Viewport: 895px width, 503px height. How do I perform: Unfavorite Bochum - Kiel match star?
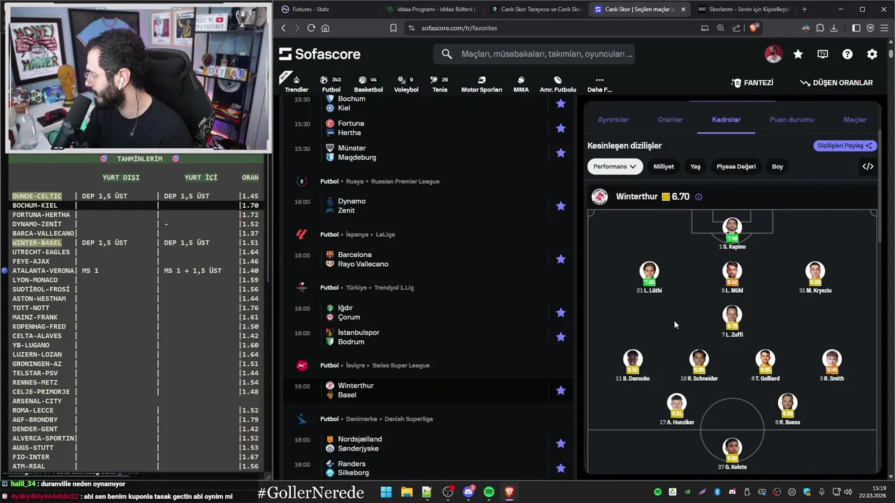560,103
